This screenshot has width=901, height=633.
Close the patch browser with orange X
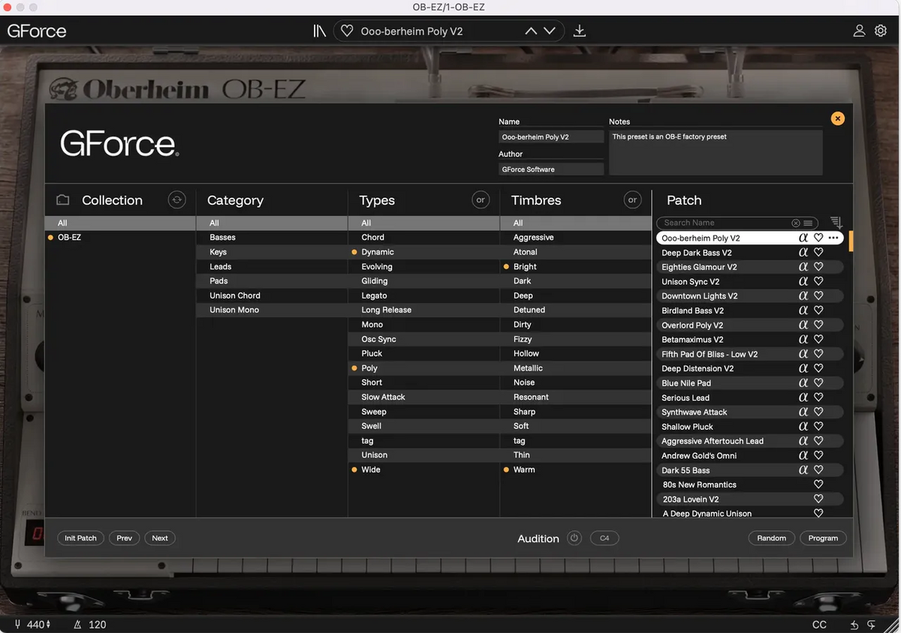tap(838, 118)
